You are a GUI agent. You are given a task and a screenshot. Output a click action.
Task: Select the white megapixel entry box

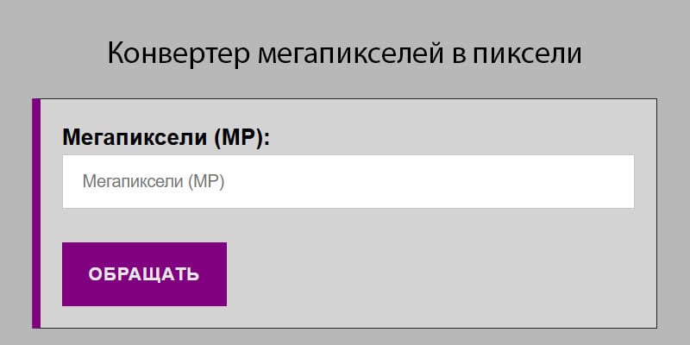pos(348,181)
